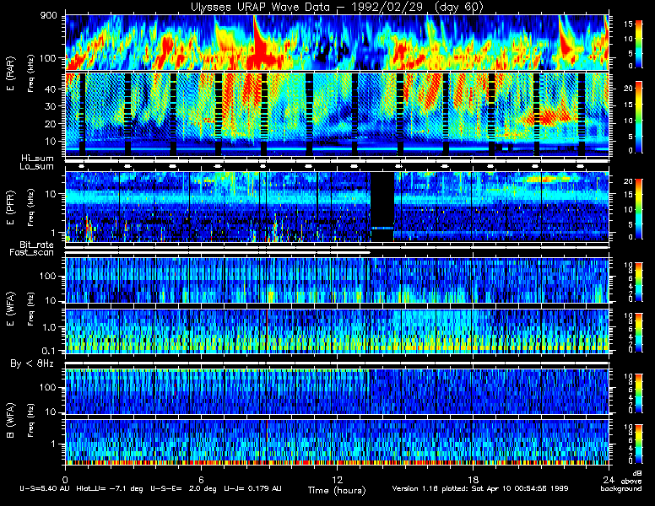
Task: Click the 'Bit_rate' row label
Action: click(x=37, y=245)
